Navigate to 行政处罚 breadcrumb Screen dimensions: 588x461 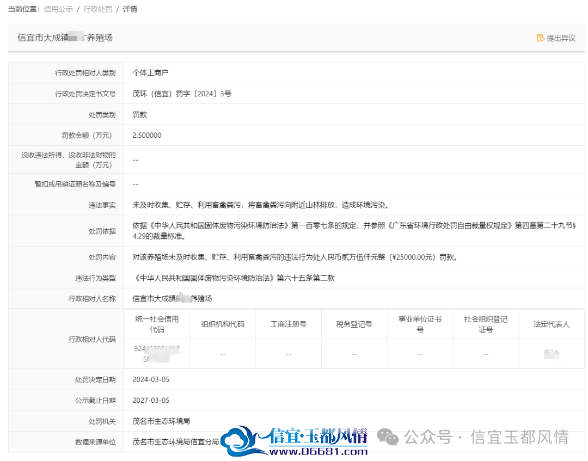[97, 9]
